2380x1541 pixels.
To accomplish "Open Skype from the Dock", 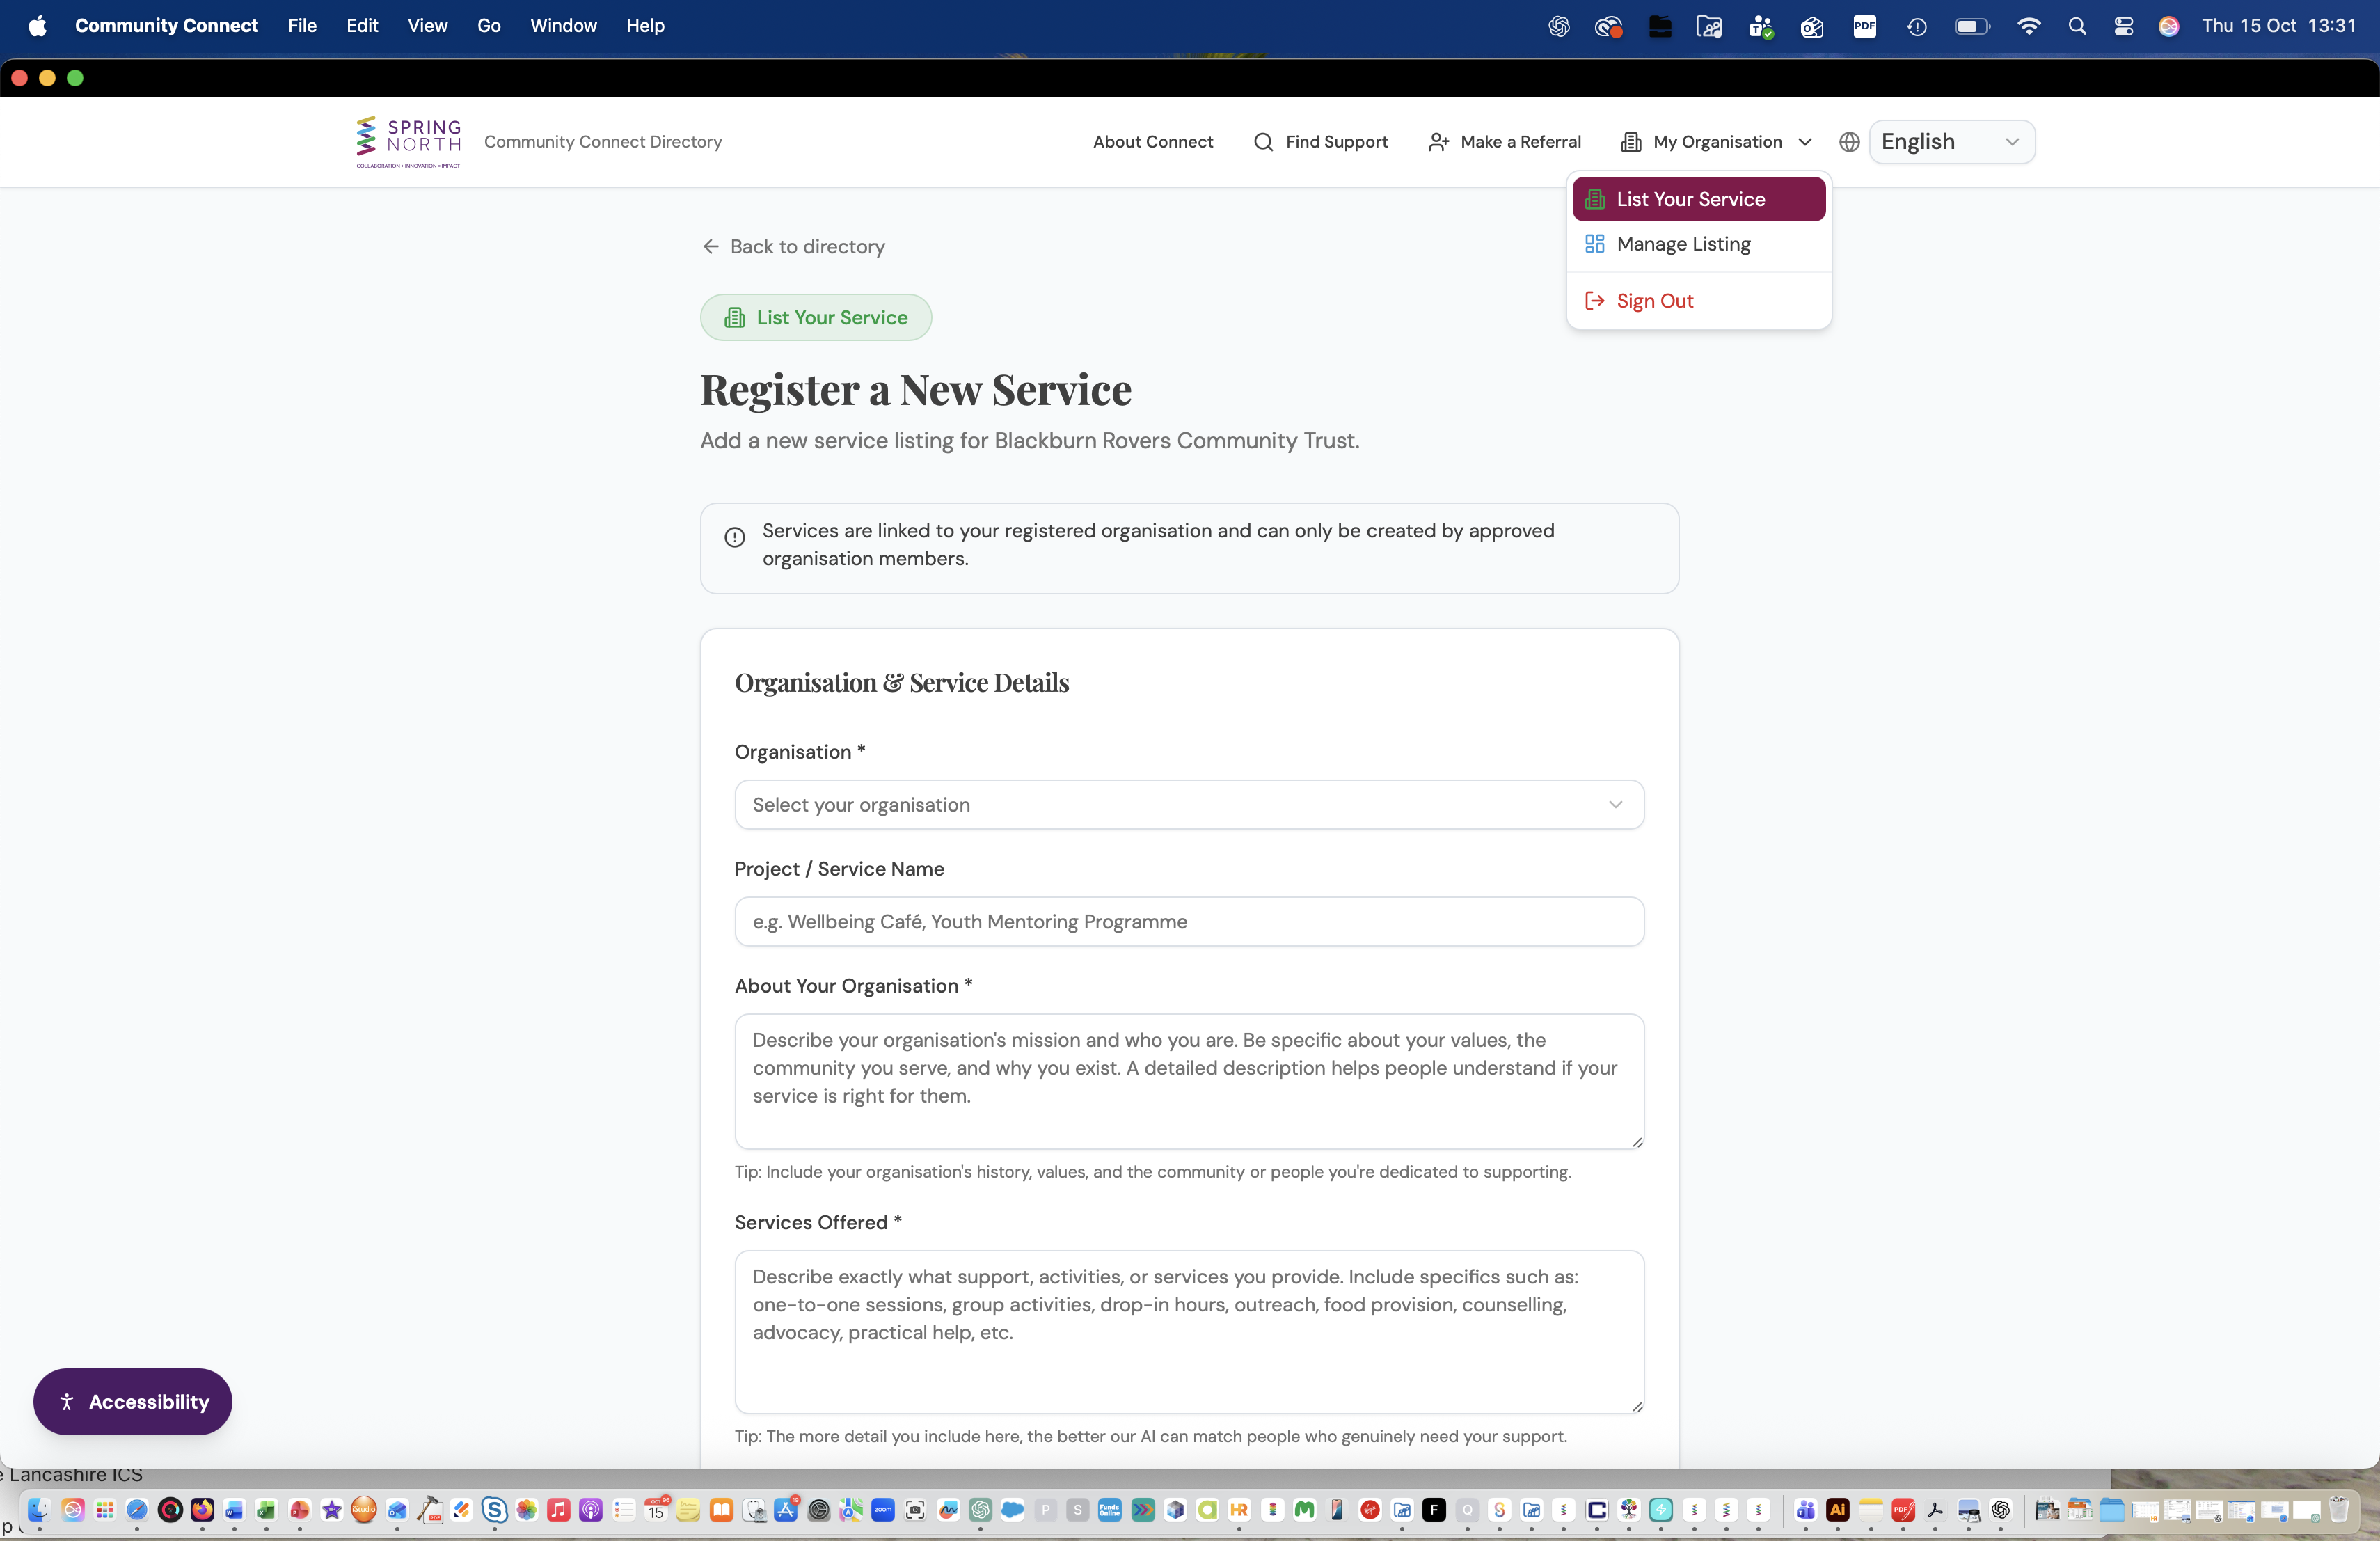I will [494, 1509].
